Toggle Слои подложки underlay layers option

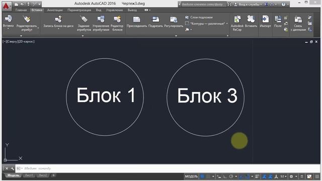(199, 18)
